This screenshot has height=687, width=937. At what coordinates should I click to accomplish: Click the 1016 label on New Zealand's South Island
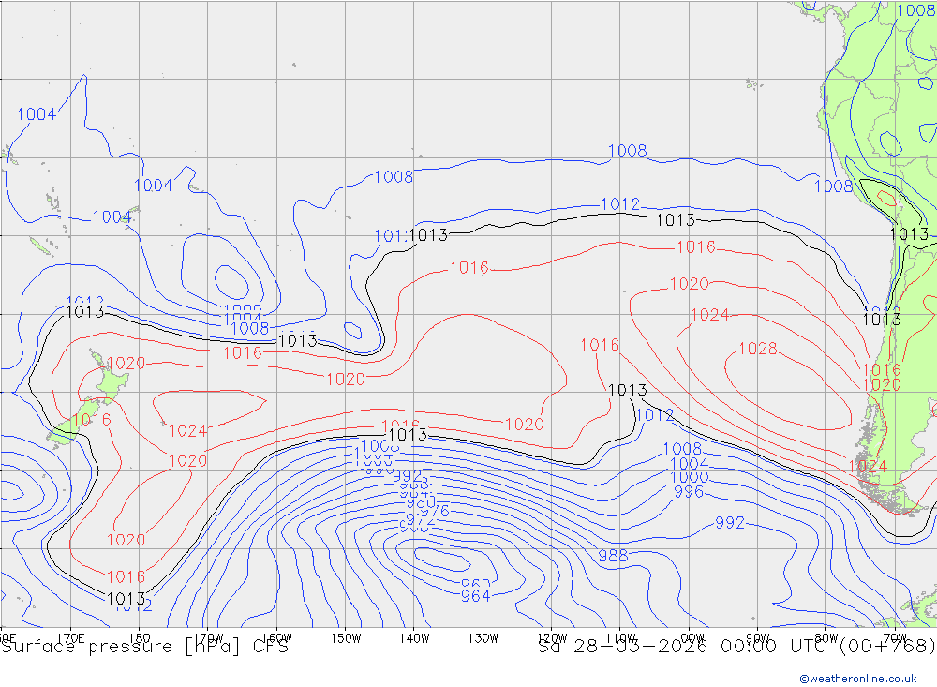click(92, 420)
